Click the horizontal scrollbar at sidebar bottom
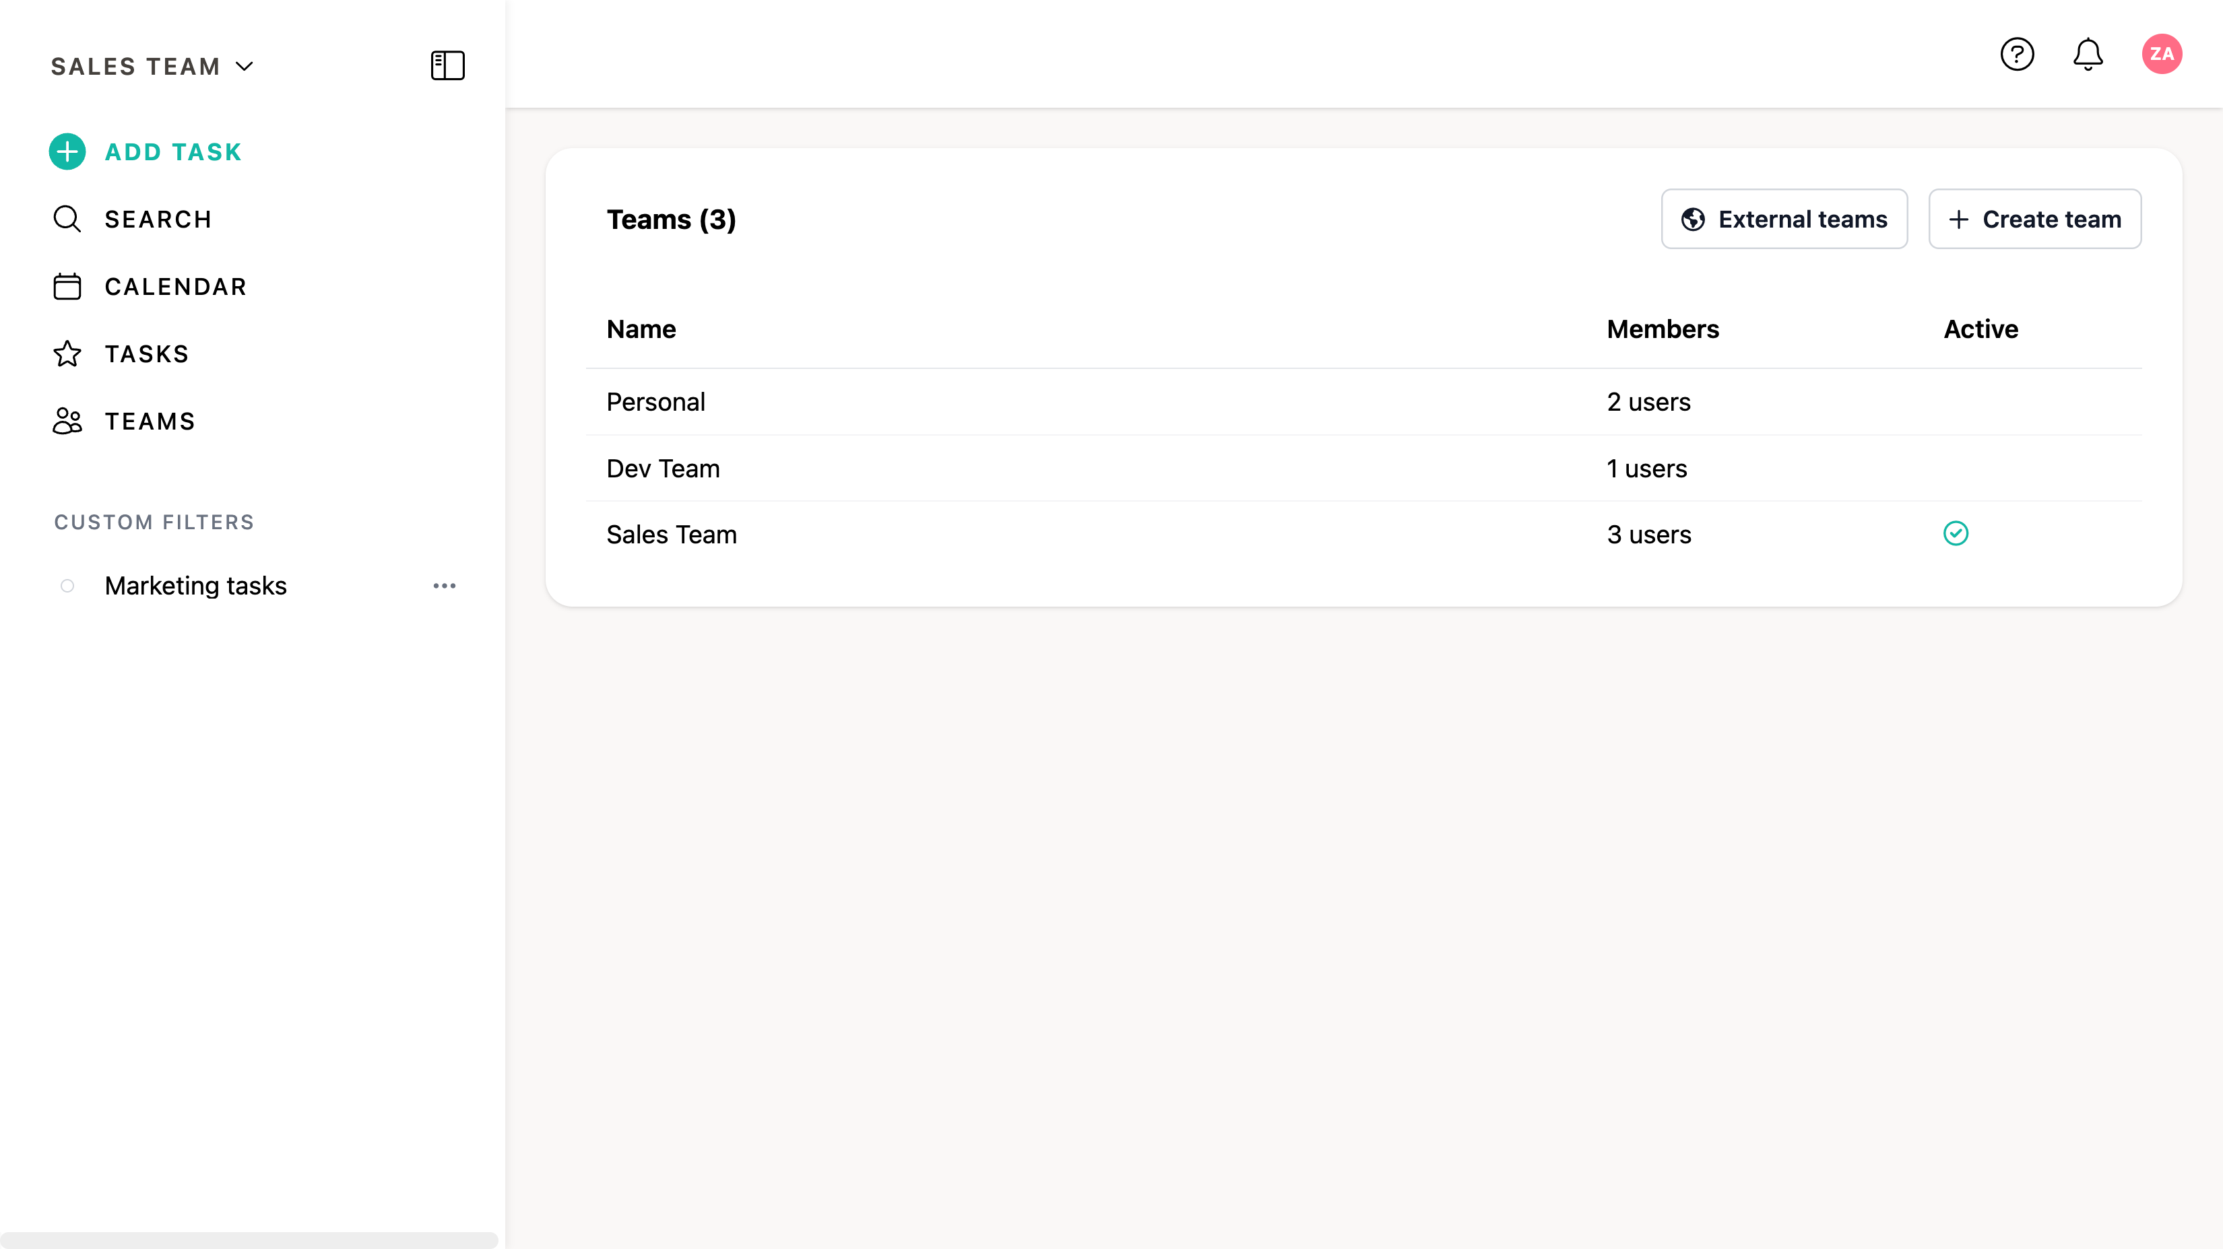2223x1249 pixels. [x=249, y=1240]
